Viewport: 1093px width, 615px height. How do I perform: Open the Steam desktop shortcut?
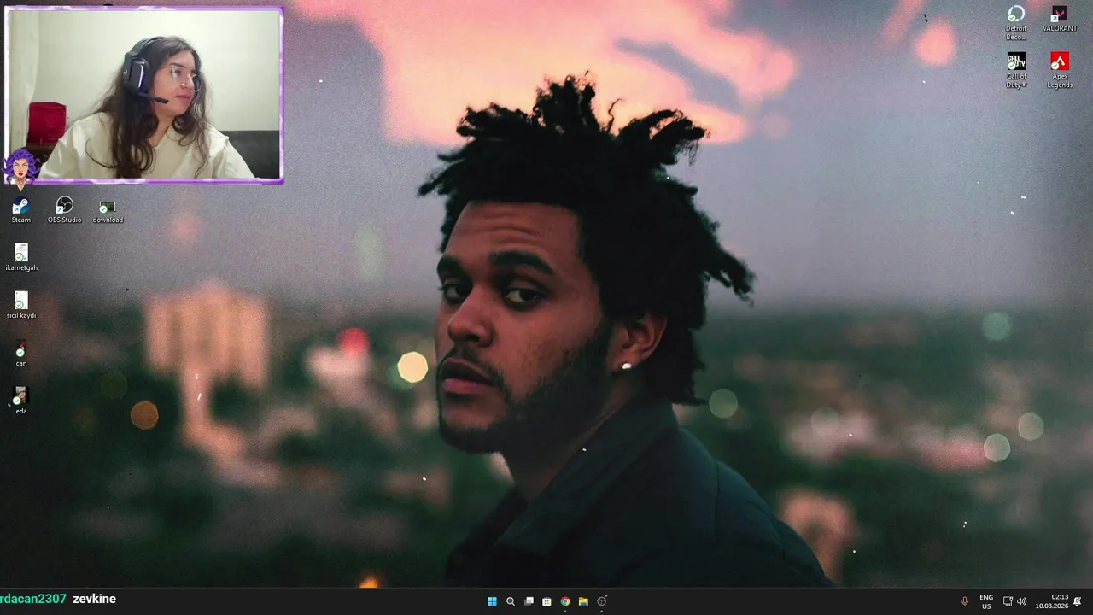[21, 210]
